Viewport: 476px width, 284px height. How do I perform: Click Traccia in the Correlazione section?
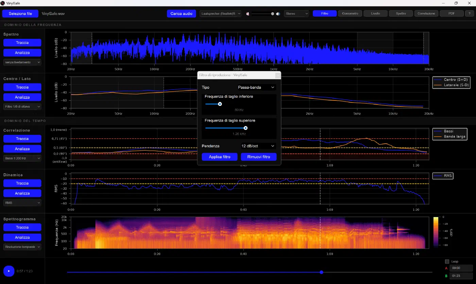click(x=22, y=139)
